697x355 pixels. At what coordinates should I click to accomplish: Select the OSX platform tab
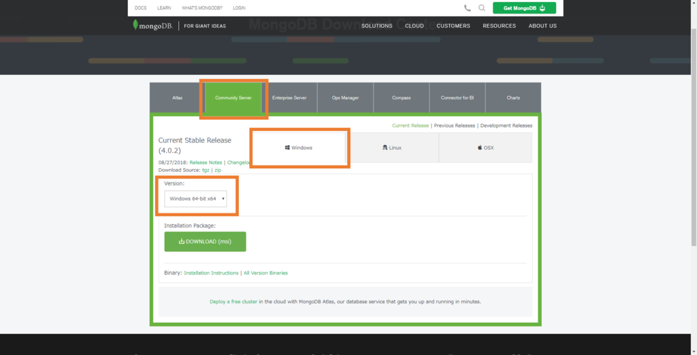pos(485,148)
